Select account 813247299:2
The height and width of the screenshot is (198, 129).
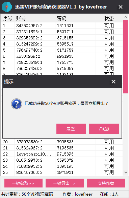pos(29,44)
